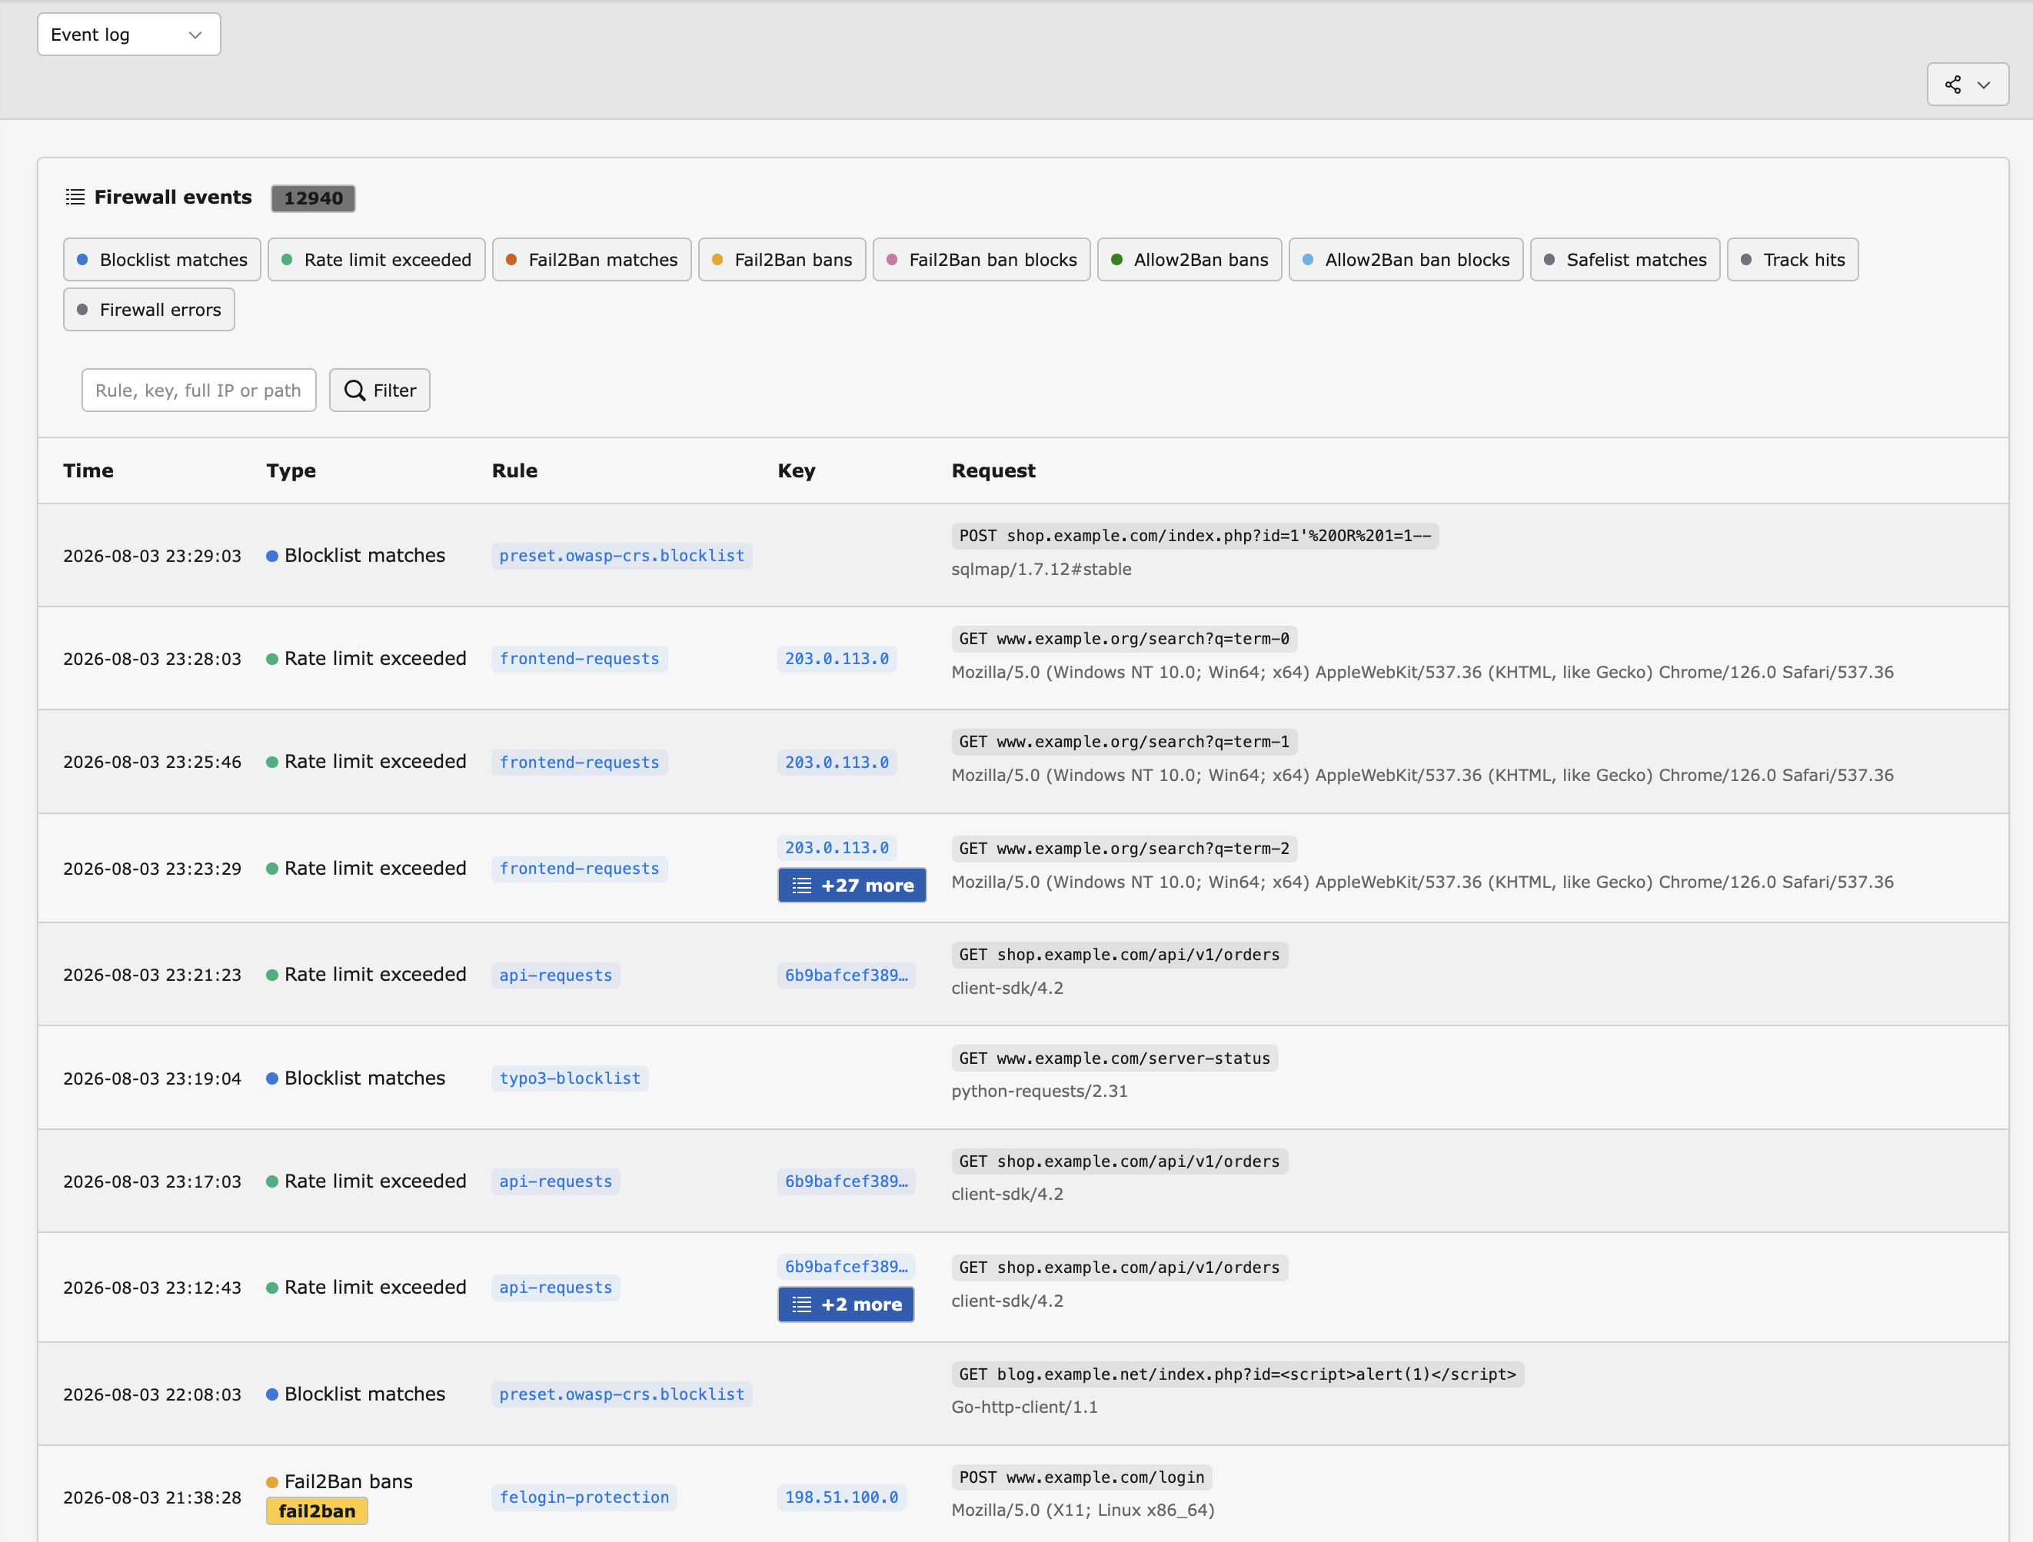The image size is (2033, 1542).
Task: Click key 203.0.113.0 at 23:23:29
Action: tap(837, 848)
